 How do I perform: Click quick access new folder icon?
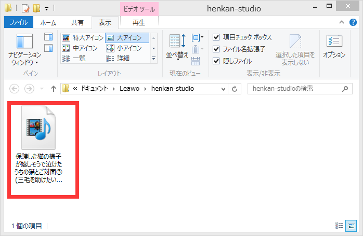click(x=36, y=8)
